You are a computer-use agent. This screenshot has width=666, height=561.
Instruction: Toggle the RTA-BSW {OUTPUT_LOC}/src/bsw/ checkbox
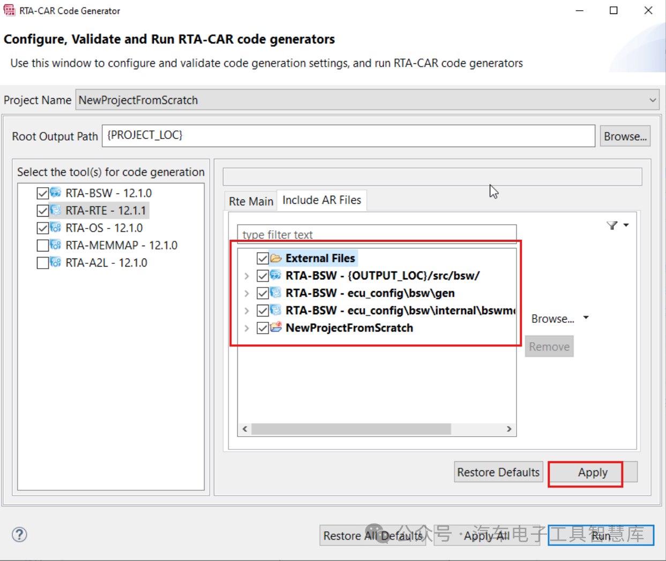pos(263,276)
